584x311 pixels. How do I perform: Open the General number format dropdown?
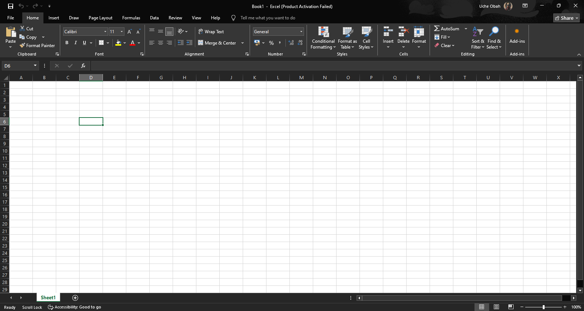coord(301,32)
